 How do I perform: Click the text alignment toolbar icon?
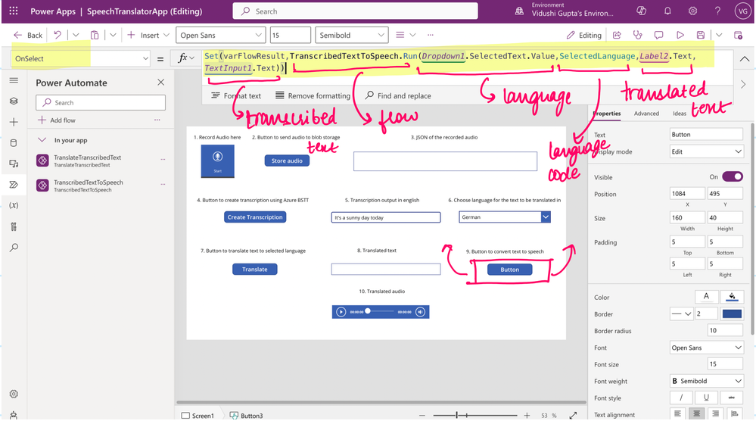click(400, 35)
